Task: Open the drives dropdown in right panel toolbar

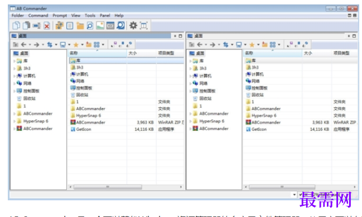Action: (245, 45)
